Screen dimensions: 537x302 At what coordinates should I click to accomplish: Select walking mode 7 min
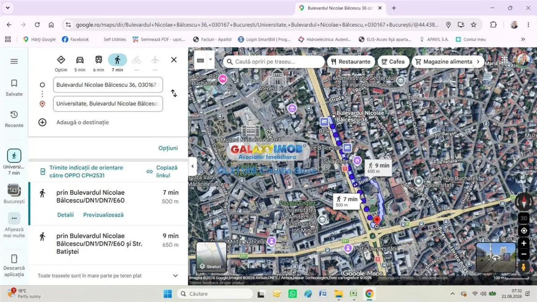click(x=117, y=63)
